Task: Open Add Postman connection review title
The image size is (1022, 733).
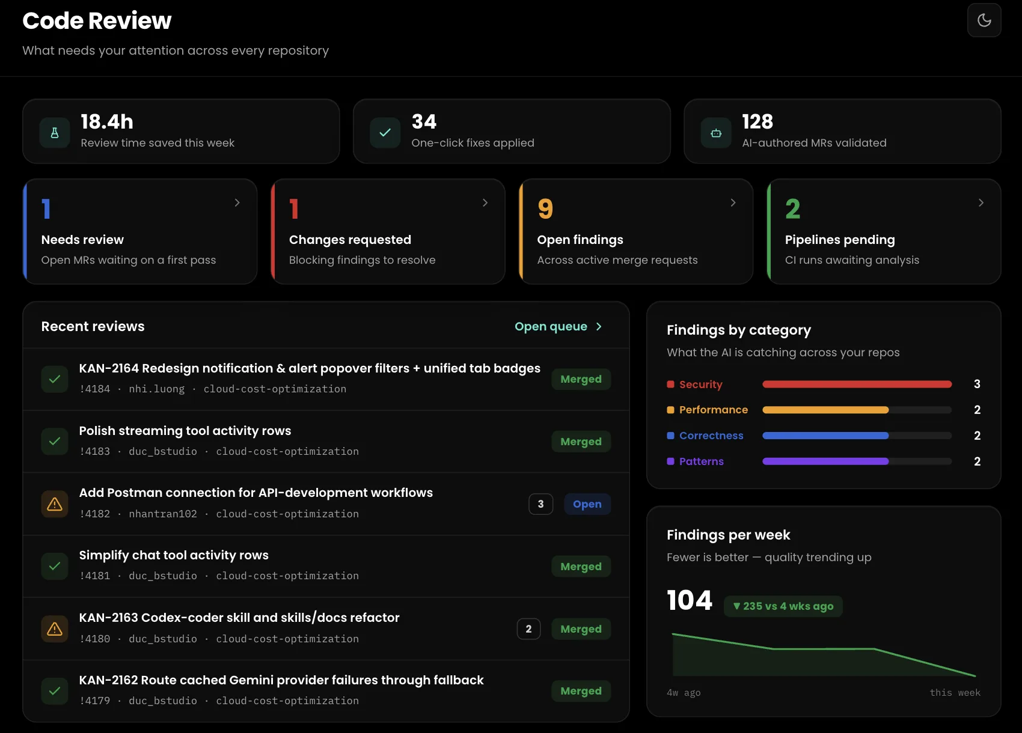Action: tap(256, 493)
